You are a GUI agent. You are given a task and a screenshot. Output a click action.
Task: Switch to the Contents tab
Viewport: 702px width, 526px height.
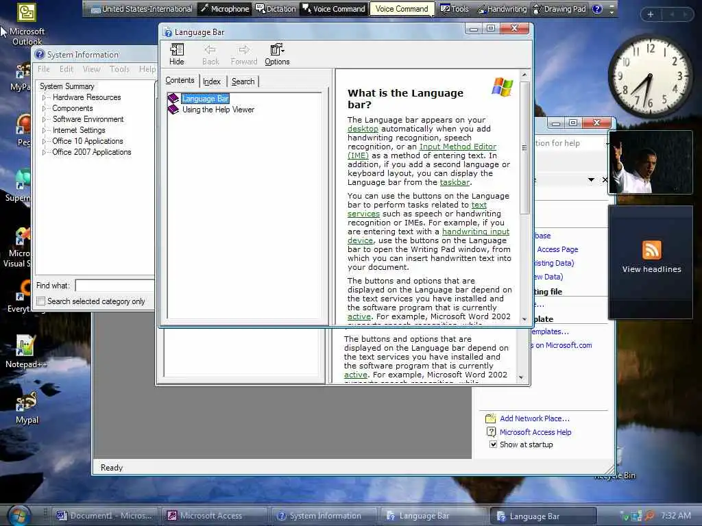[x=180, y=81]
